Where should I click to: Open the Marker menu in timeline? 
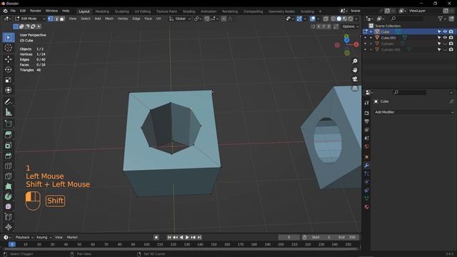tap(72, 238)
